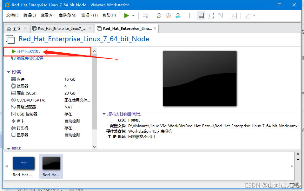The height and width of the screenshot is (191, 304).
Task: Open the 帮助(H) menu
Action: click(109, 15)
